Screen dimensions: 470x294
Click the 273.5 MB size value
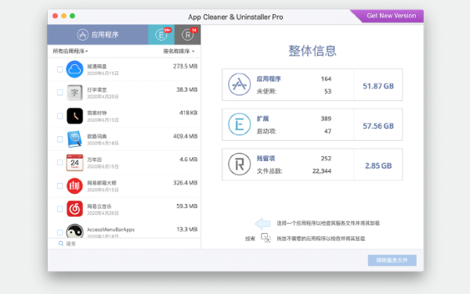coord(185,66)
